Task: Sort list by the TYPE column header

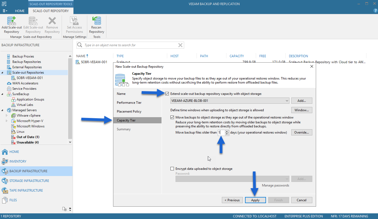Action: pyautogui.click(x=120, y=56)
